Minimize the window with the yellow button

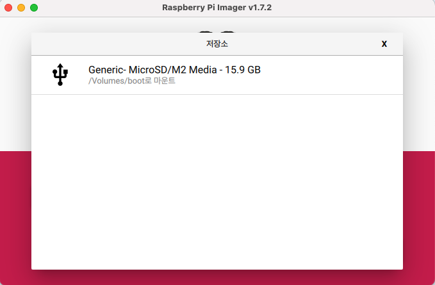pyautogui.click(x=21, y=8)
